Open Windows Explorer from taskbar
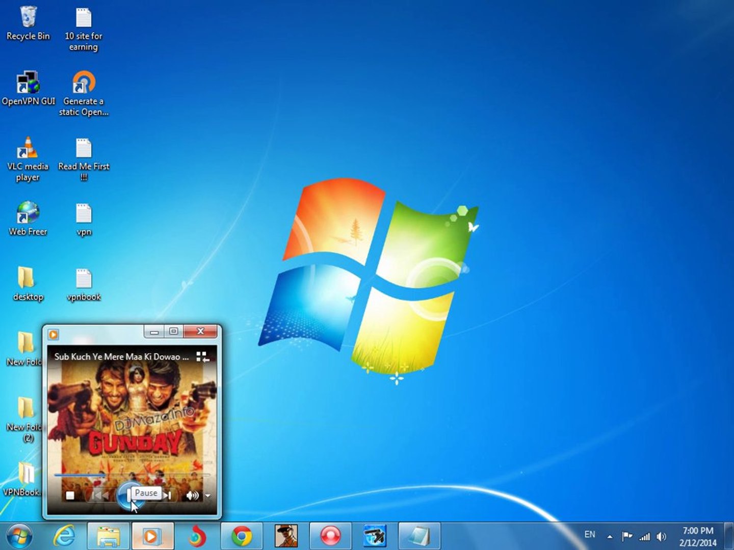The image size is (734, 550). click(109, 536)
